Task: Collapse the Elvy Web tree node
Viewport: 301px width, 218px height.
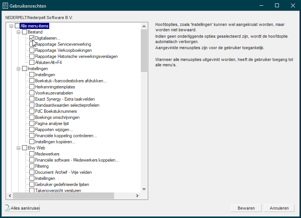Action: point(19,148)
